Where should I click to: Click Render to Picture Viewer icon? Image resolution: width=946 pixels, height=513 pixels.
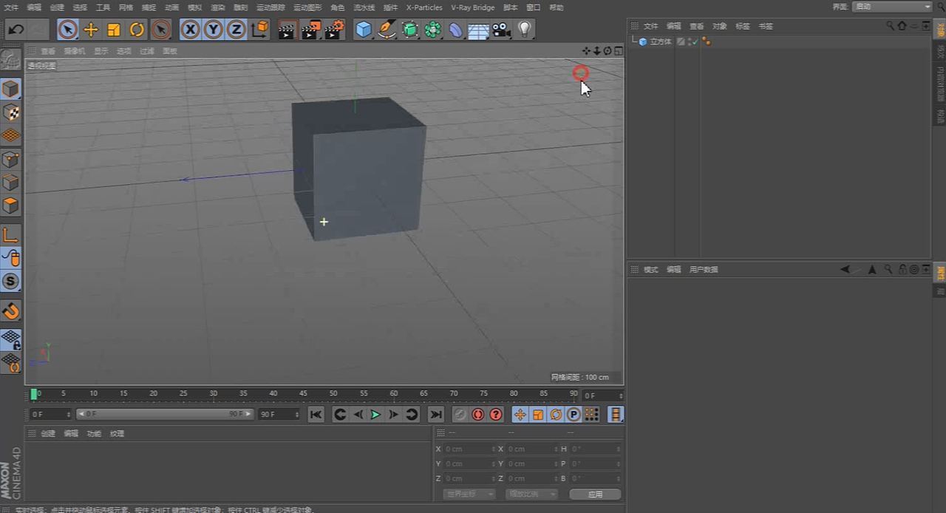[x=310, y=30]
